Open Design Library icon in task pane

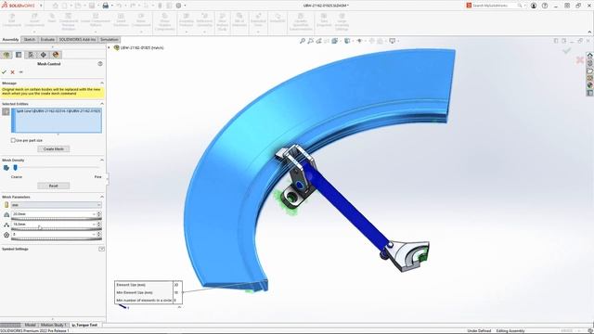(590, 63)
